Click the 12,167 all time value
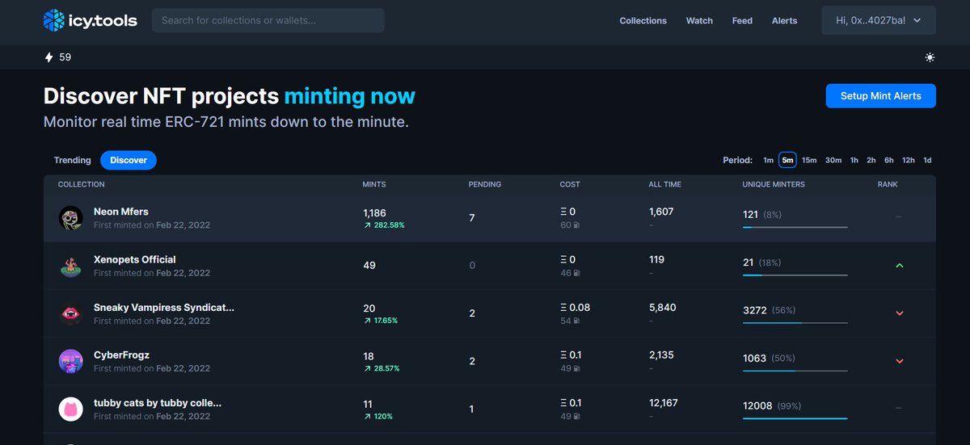This screenshot has height=445, width=970. tap(663, 403)
